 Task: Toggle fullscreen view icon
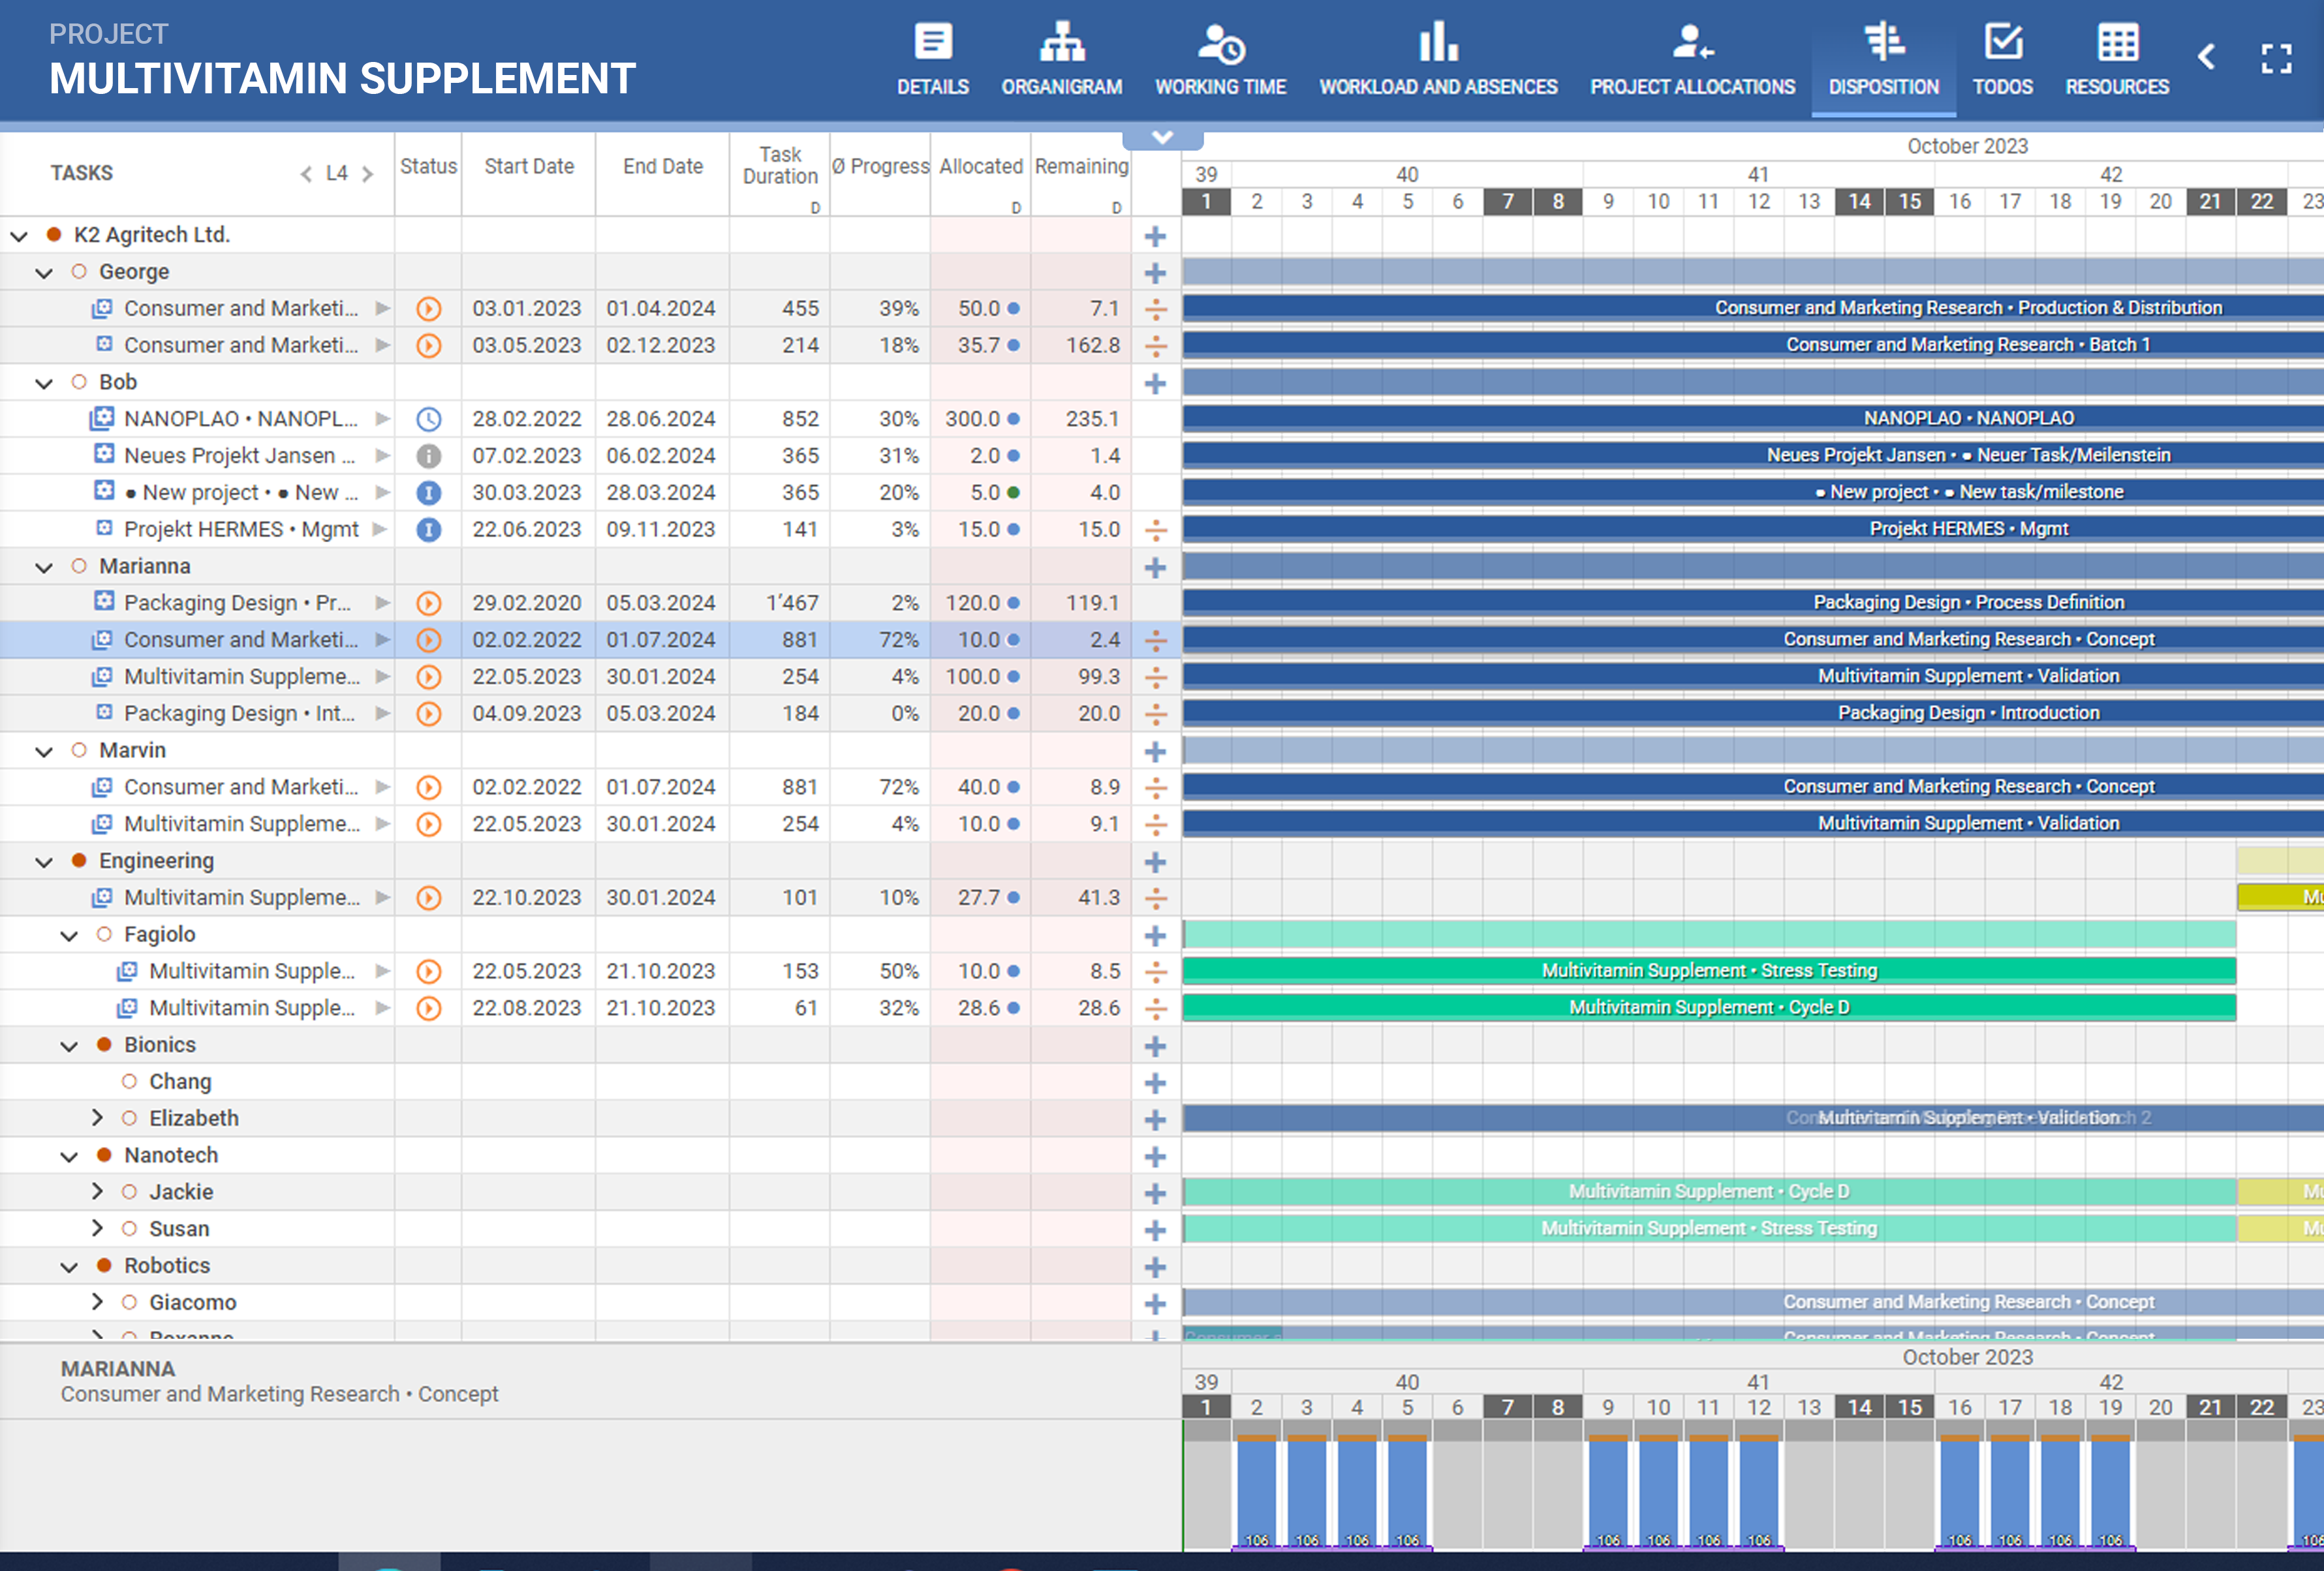click(2276, 58)
